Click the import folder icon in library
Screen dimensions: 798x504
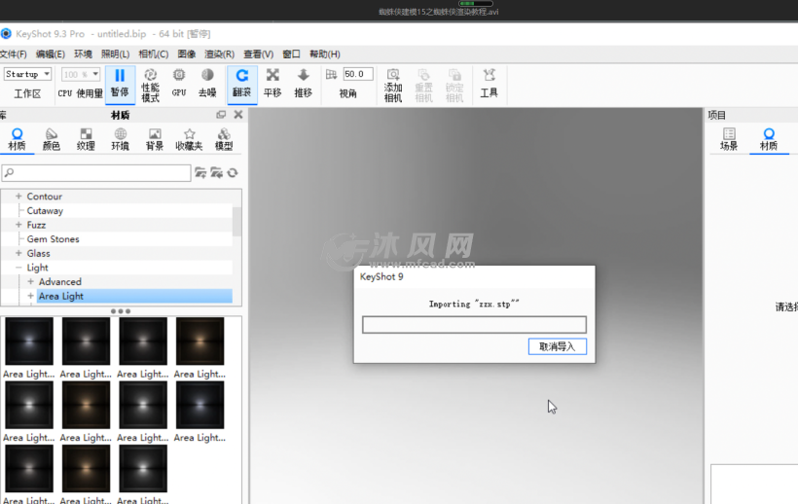[x=217, y=173]
